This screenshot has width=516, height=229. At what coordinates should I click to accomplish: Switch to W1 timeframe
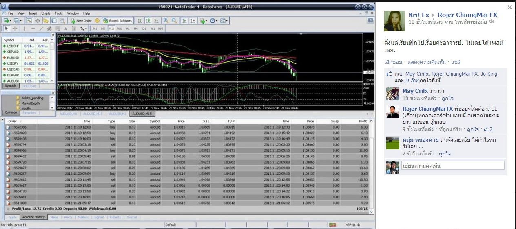point(153,28)
